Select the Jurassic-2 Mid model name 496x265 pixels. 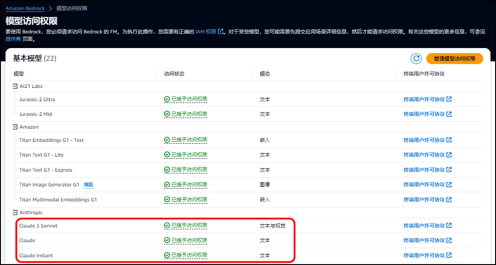point(35,114)
